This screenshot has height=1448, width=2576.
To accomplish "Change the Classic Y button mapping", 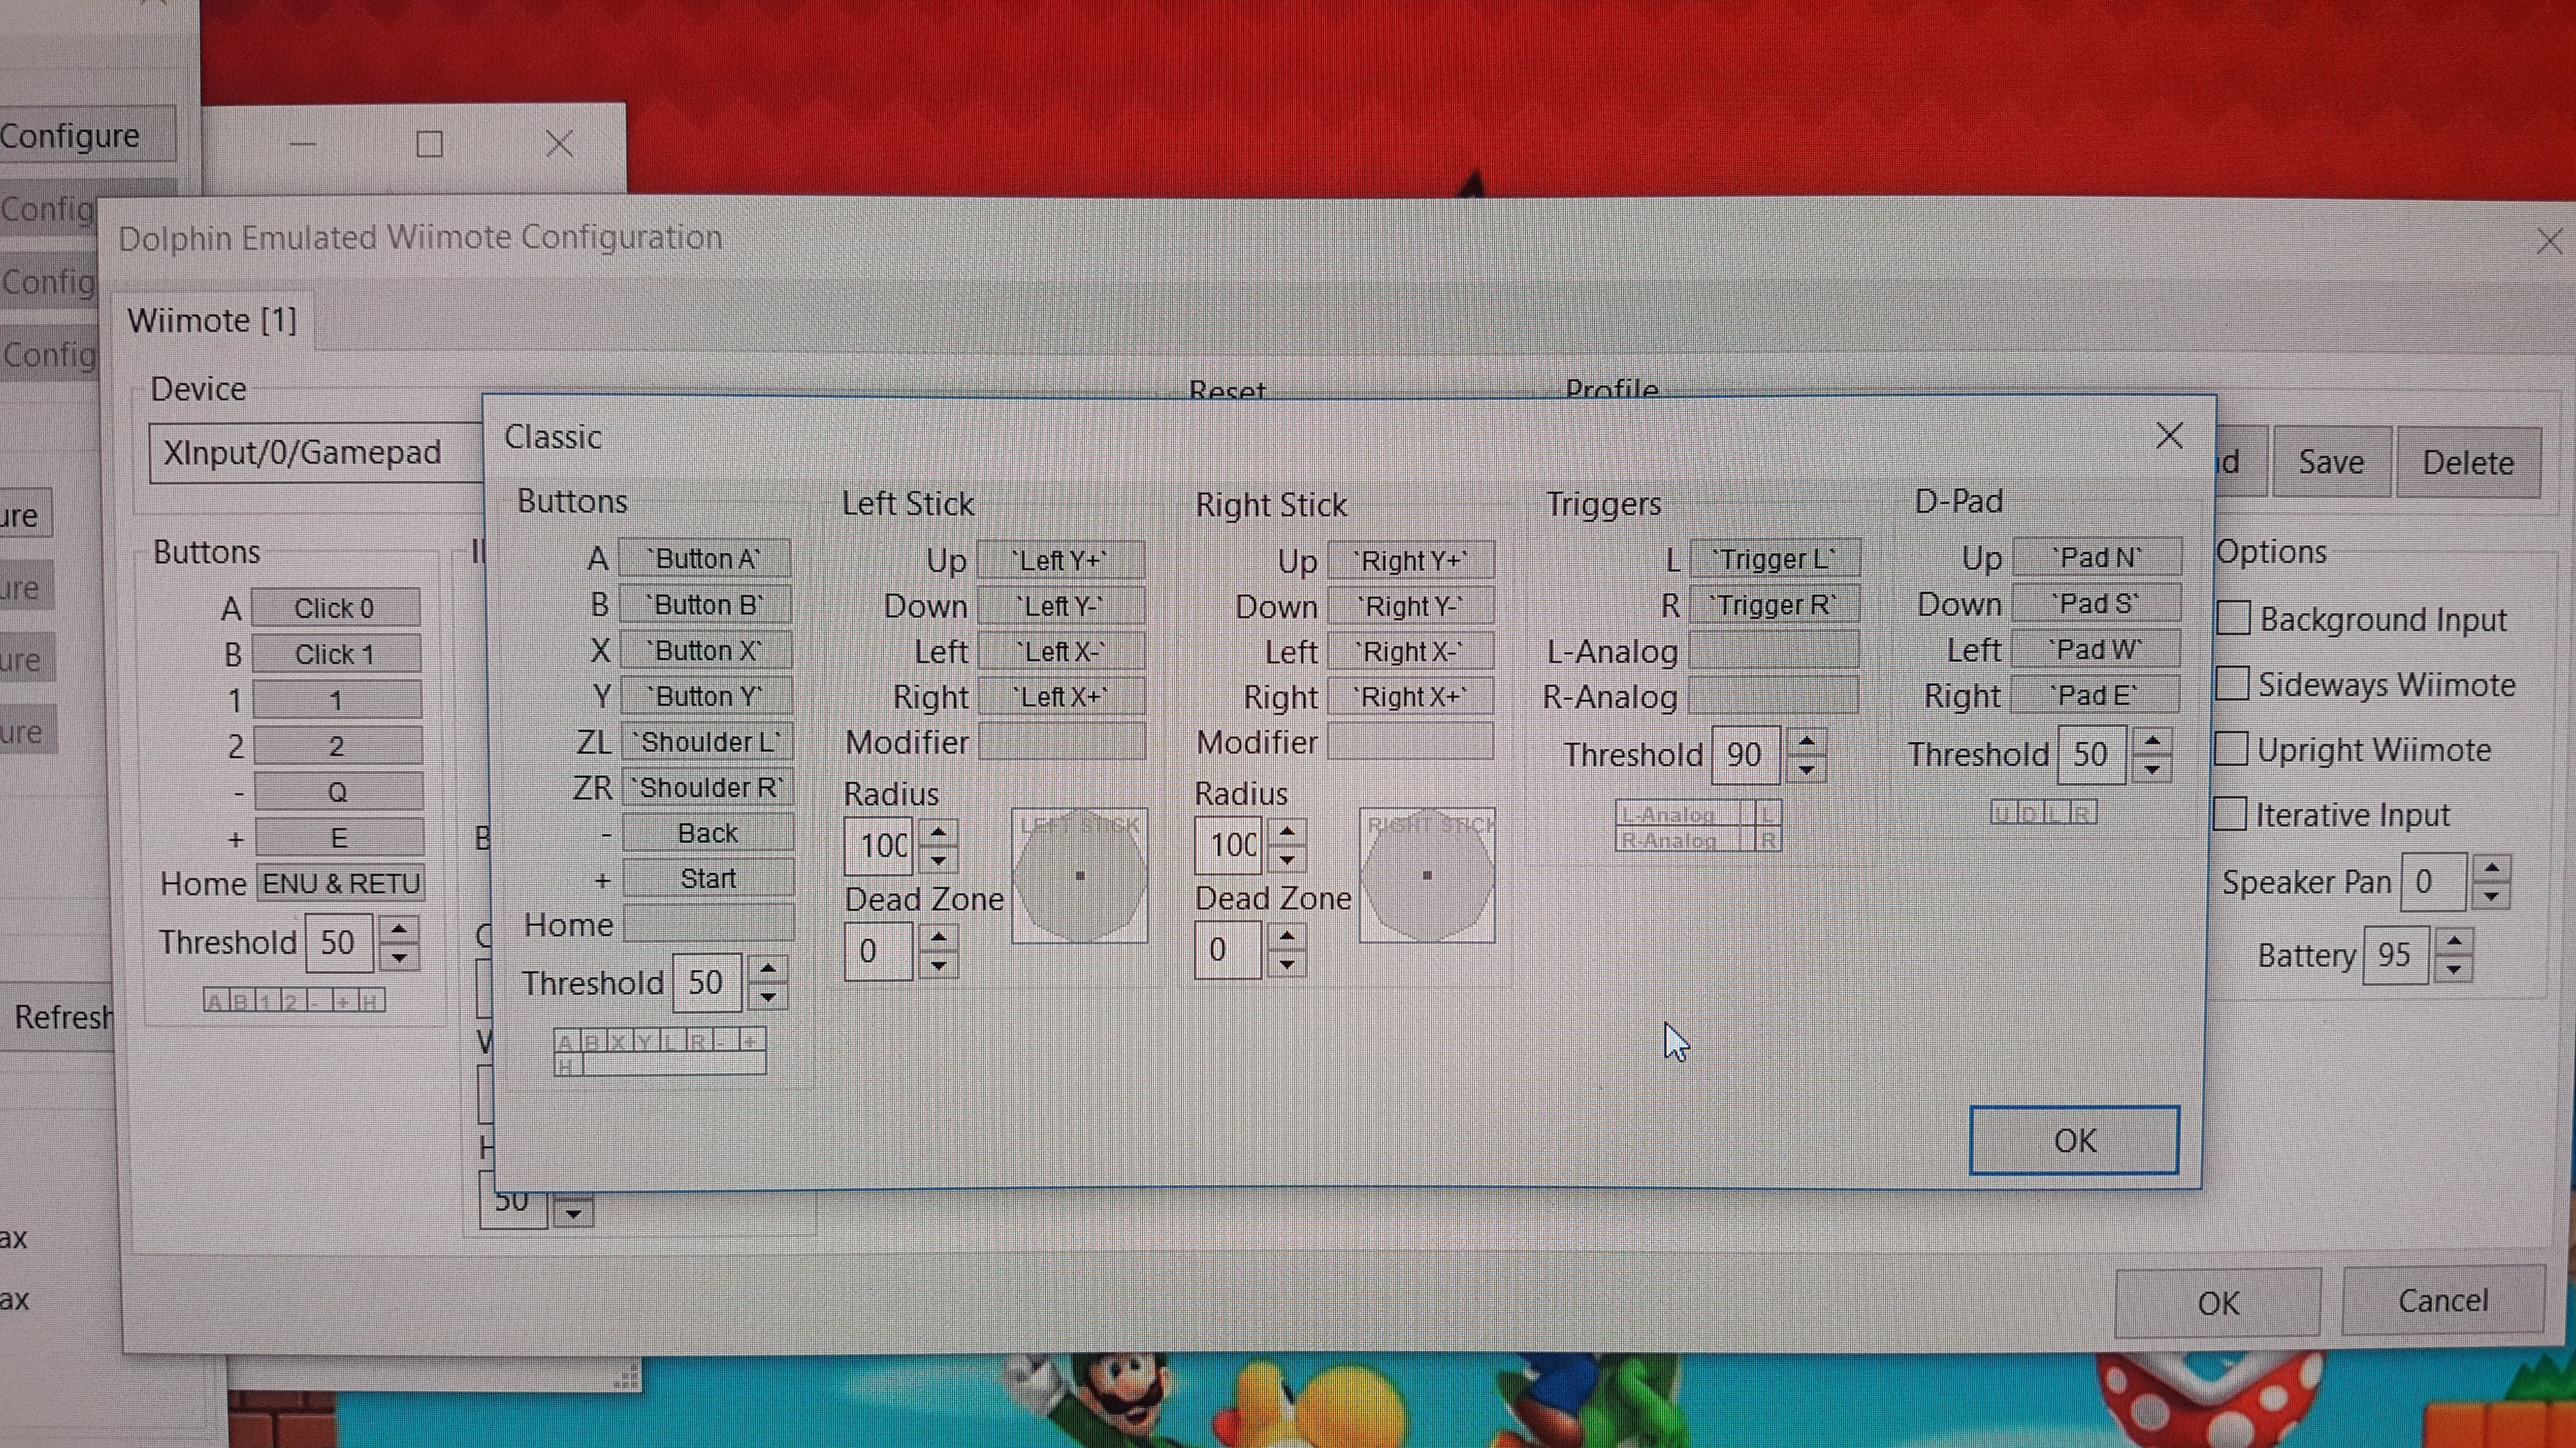I will [x=706, y=695].
